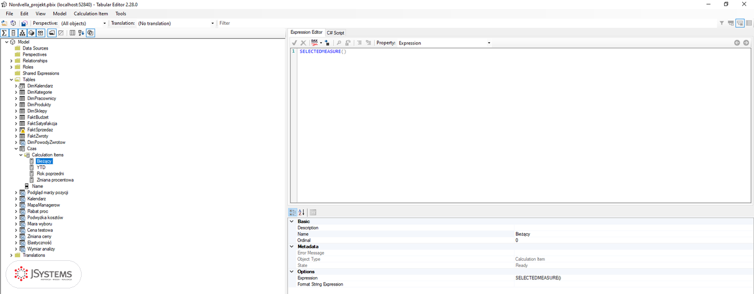Click the flat list results view icon
Viewport: 754px width, 294px height.
[749, 23]
